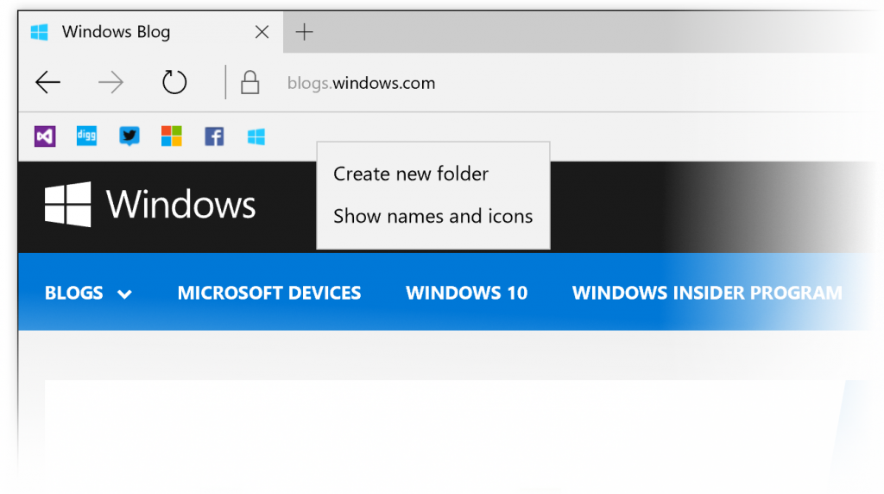Go to the Windows 10 section
884x494 pixels.
pos(466,294)
